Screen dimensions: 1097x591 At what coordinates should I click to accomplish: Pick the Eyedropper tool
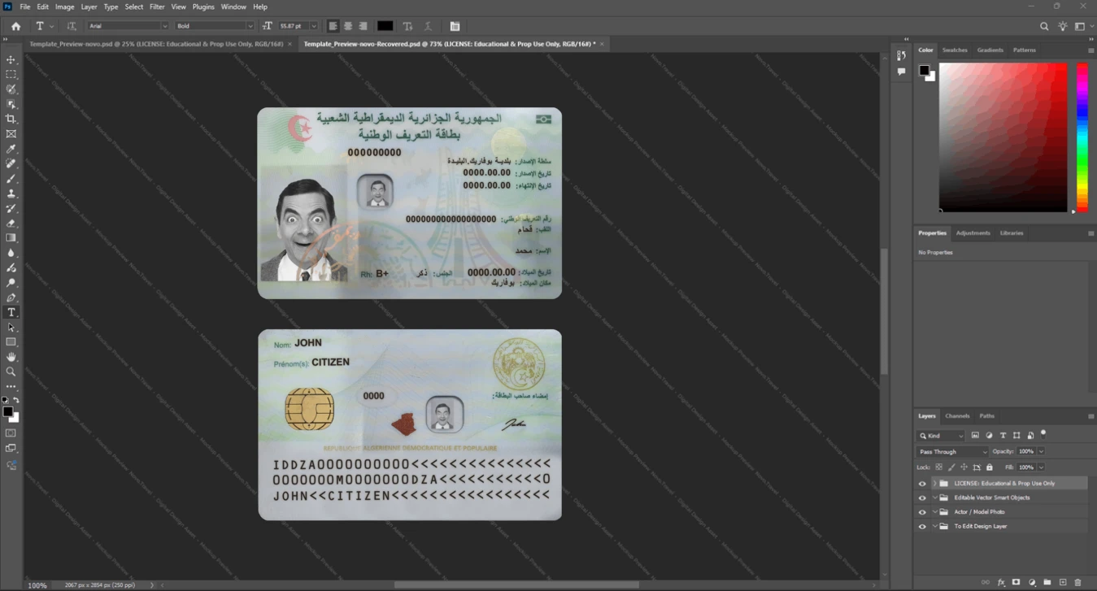[x=11, y=149]
